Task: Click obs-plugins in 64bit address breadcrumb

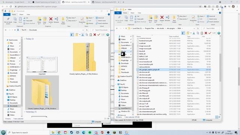Action: (x=171, y=28)
